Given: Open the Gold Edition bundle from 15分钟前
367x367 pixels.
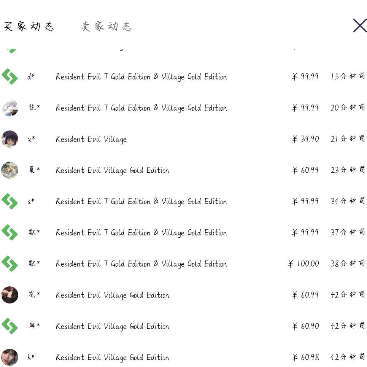Looking at the screenshot, I should 141,77.
